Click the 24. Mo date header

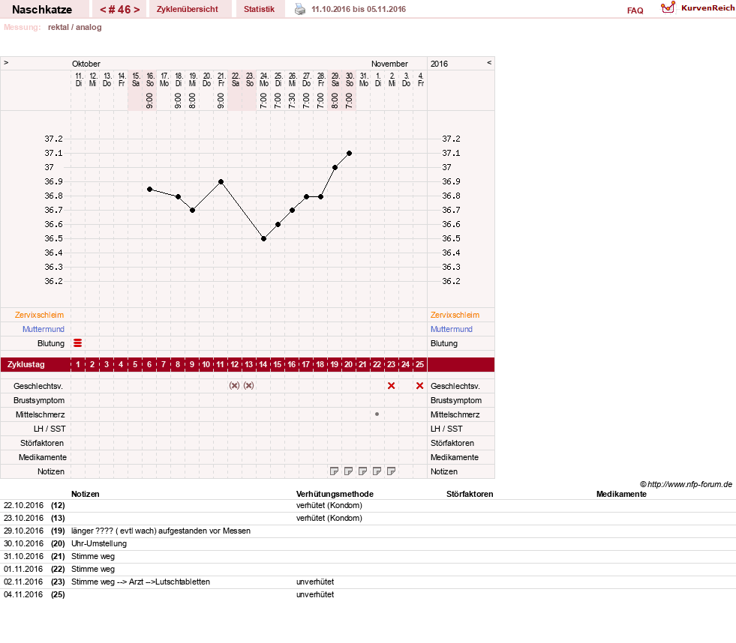[264, 79]
